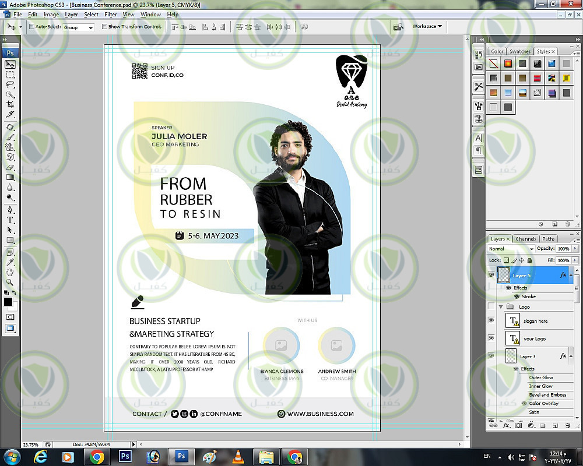Switch to the Channels tab
The height and width of the screenshot is (466, 583).
tap(525, 239)
